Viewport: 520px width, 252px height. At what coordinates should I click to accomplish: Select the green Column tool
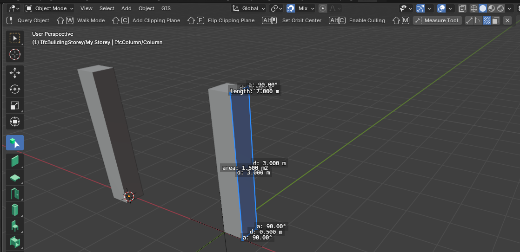[x=15, y=210]
